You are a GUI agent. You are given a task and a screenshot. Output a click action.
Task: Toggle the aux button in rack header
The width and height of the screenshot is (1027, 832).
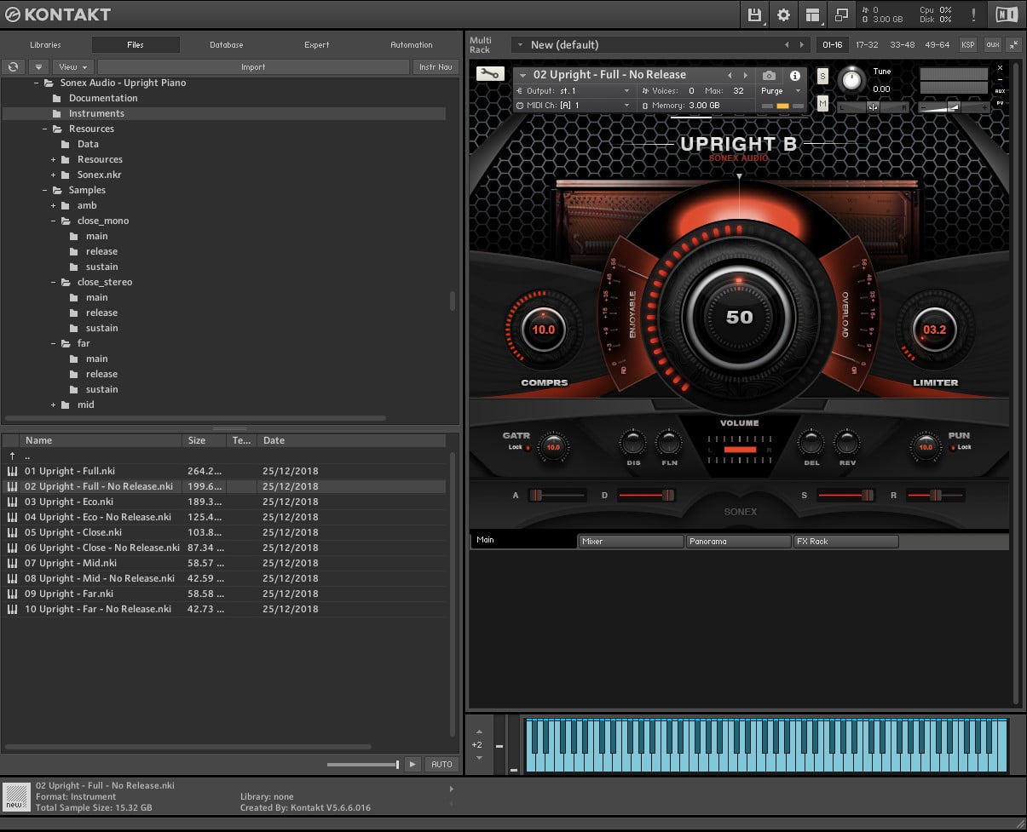tap(992, 44)
